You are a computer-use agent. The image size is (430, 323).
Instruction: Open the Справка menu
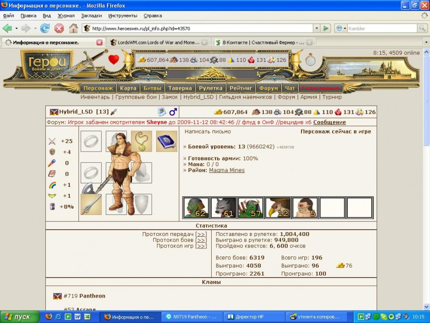pyautogui.click(x=153, y=16)
